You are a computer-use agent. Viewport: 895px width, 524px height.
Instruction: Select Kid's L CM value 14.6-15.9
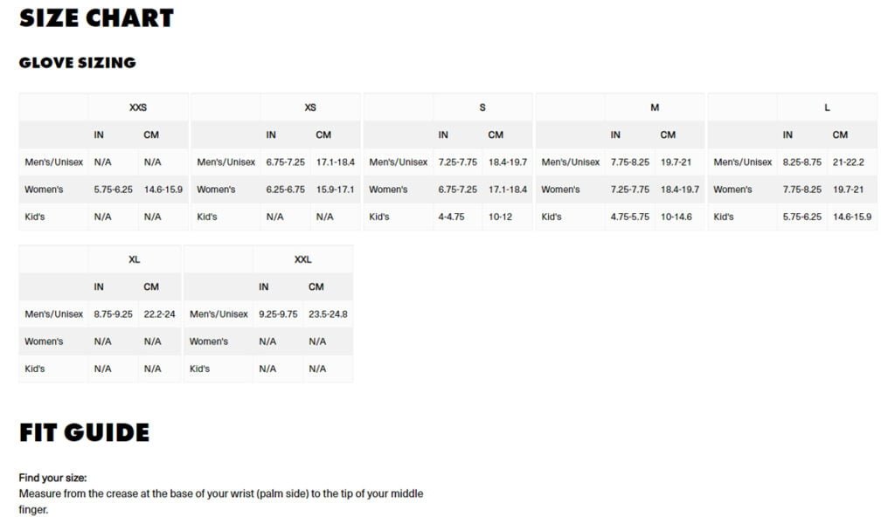point(852,217)
